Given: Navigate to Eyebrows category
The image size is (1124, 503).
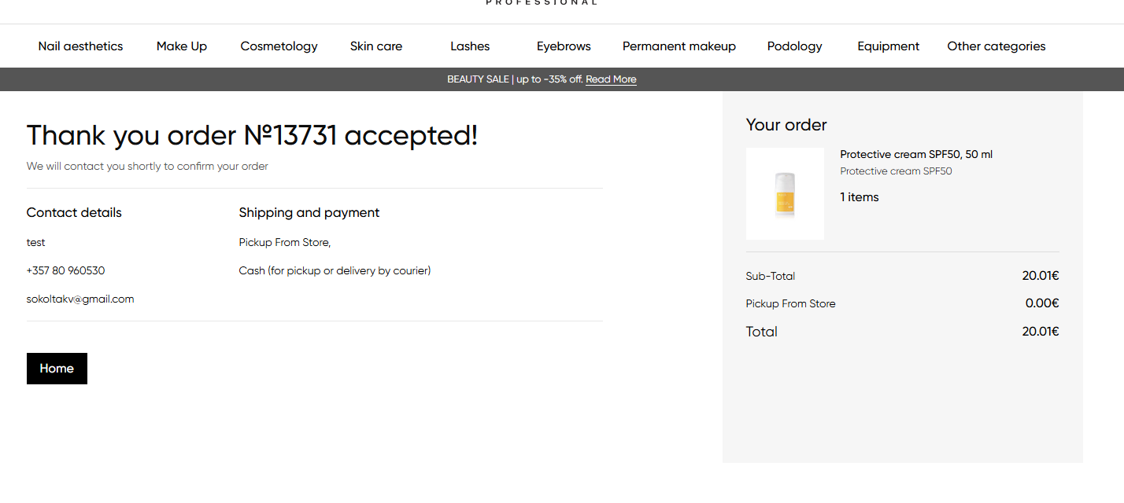Looking at the screenshot, I should point(564,46).
